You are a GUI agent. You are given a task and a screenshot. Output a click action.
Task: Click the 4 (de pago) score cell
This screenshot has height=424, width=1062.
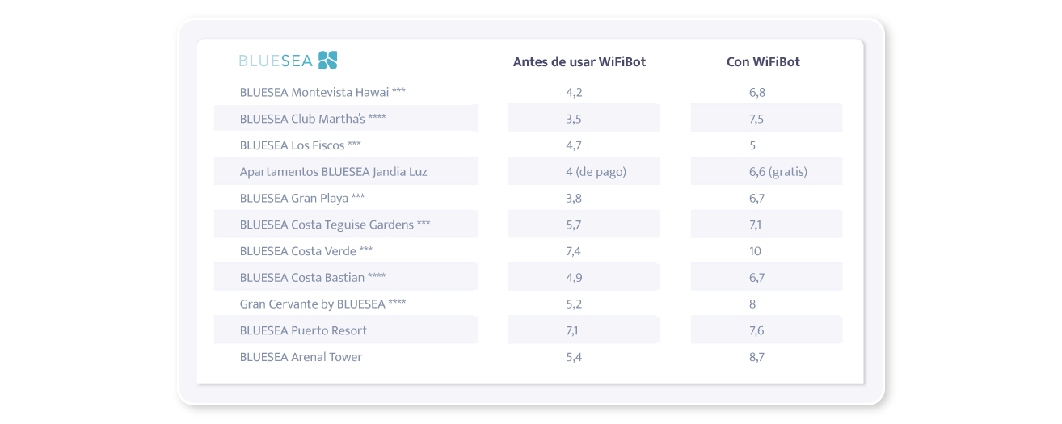click(584, 171)
